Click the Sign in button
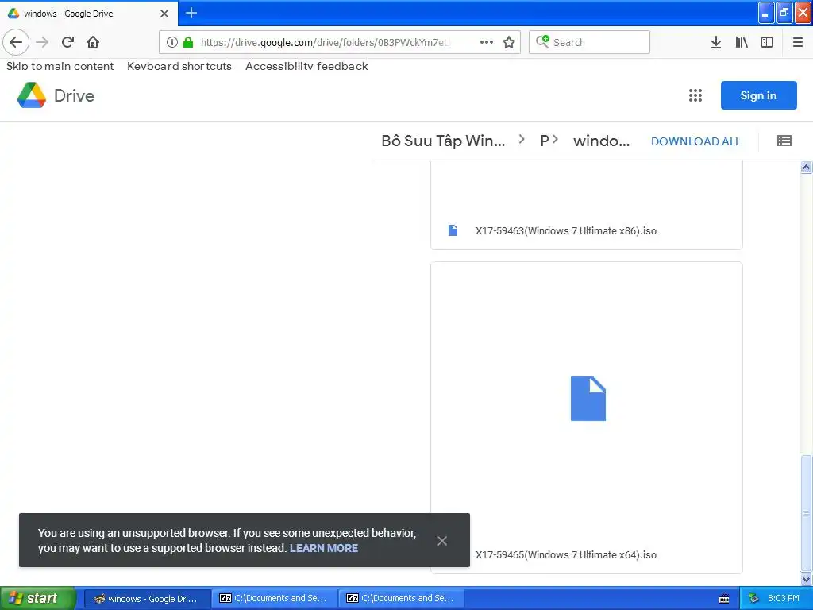Viewport: 813px width, 610px height. point(758,95)
